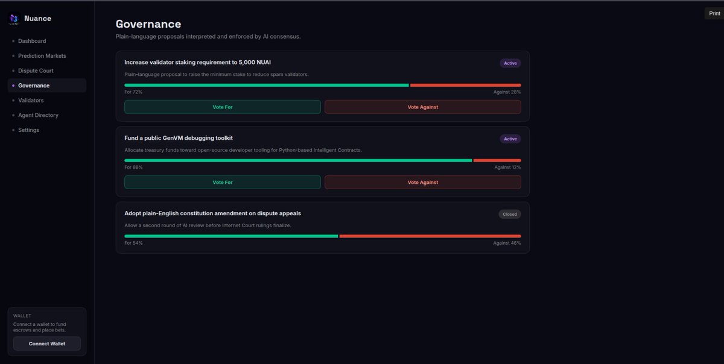Viewport: 724px width, 364px height.
Task: Vote Against the validator staking proposal
Action: pos(423,107)
